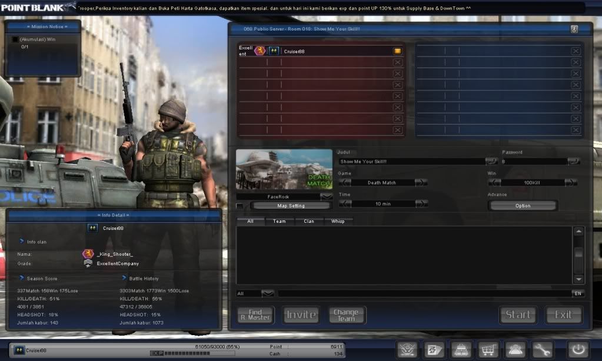Click the clan name _King_Shooter_
Screen dimensions: 602x361
coord(115,254)
